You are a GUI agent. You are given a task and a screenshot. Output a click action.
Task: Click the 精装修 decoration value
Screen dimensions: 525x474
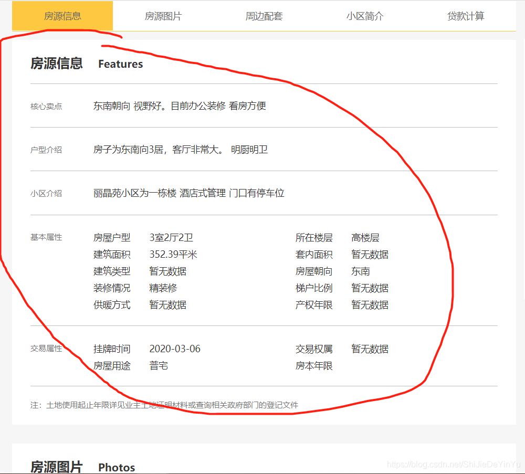click(163, 288)
